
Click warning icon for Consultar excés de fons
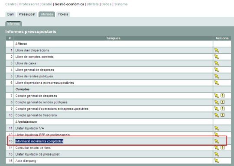[222, 147]
